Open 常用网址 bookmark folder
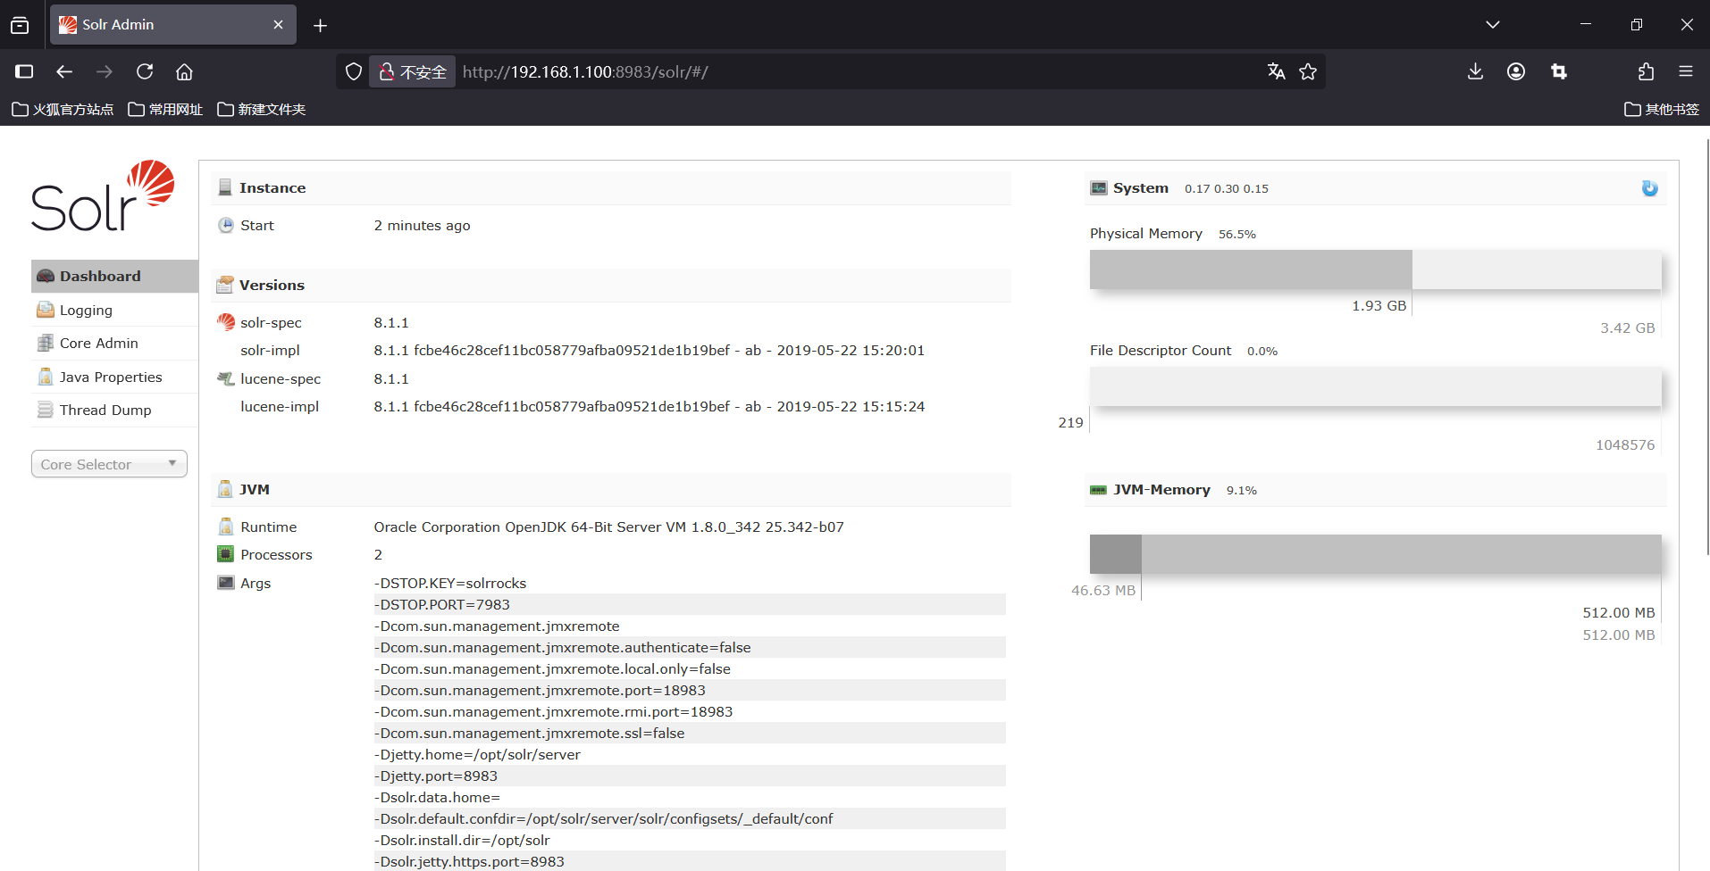Screen dimensions: 1710x871 pyautogui.click(x=165, y=109)
